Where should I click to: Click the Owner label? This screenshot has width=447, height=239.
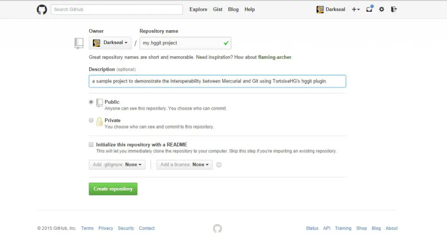coord(96,31)
